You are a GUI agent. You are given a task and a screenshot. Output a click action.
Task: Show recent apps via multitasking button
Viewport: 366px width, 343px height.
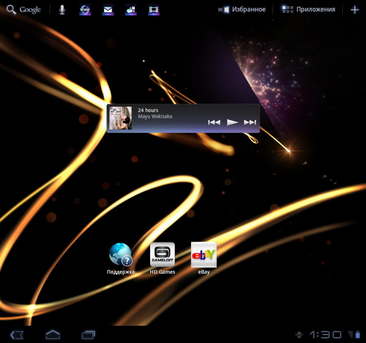[x=89, y=334]
